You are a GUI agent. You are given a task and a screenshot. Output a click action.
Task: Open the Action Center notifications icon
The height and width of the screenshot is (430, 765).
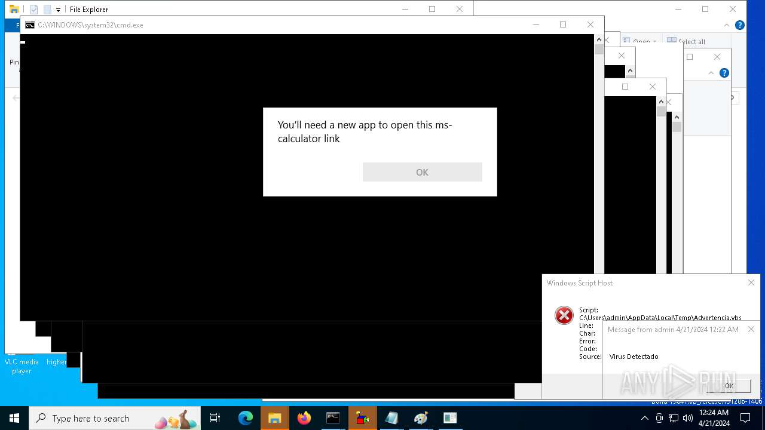tap(745, 418)
